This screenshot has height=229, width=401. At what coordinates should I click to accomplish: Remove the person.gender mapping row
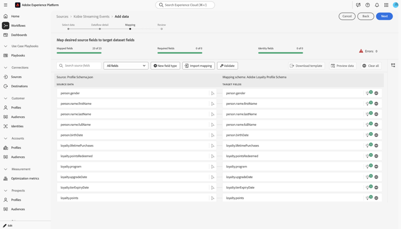pyautogui.click(x=376, y=94)
